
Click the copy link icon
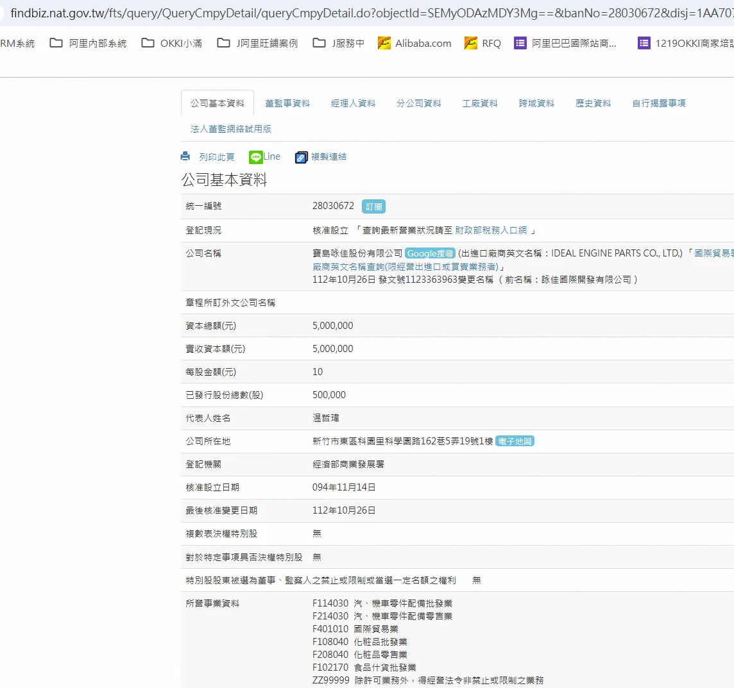(x=301, y=157)
